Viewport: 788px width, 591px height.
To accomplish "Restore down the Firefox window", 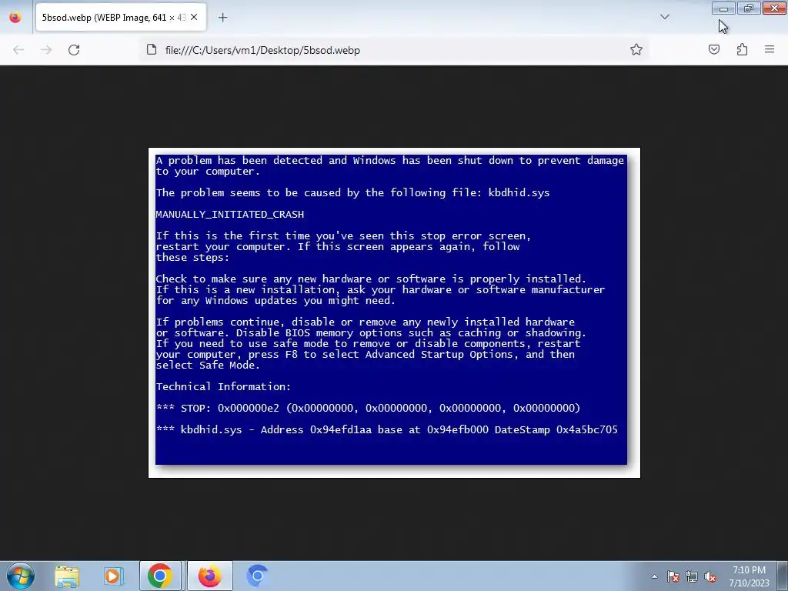I will [749, 8].
